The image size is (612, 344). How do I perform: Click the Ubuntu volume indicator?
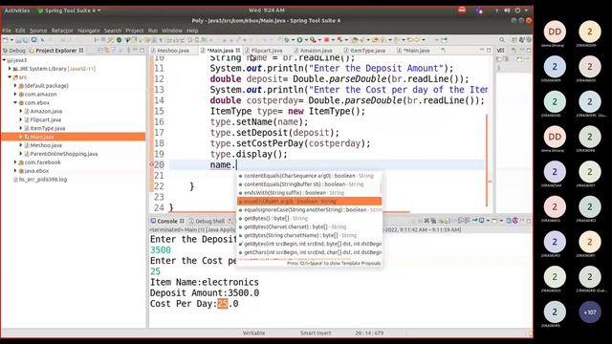pos(507,11)
